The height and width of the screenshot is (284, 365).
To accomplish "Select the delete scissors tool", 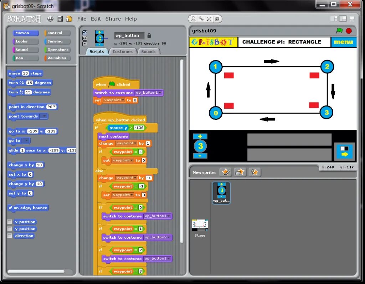I will pyautogui.click(x=201, y=19).
